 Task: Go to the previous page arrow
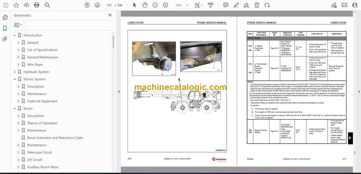[x=87, y=5]
